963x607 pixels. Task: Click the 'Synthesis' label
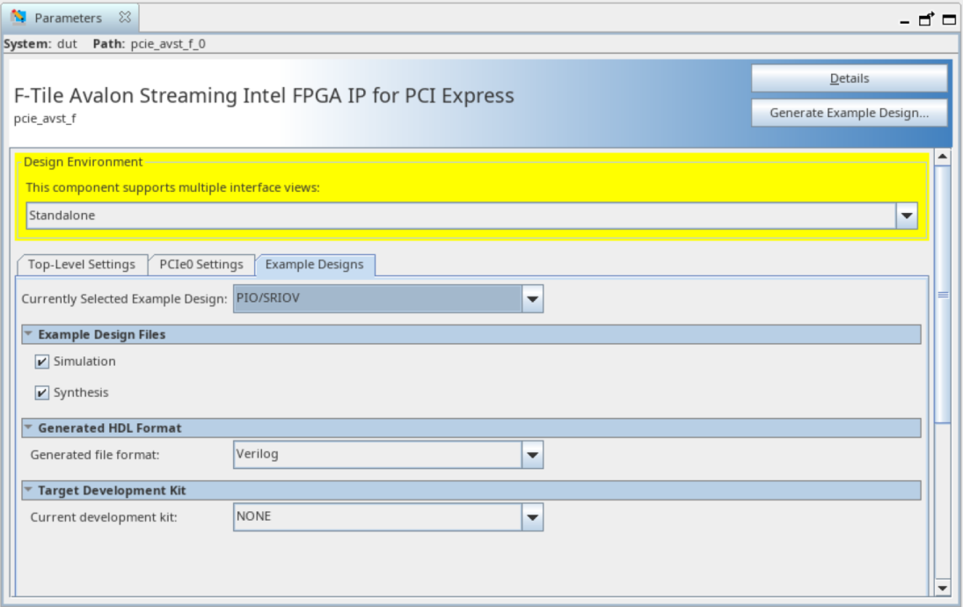point(81,392)
